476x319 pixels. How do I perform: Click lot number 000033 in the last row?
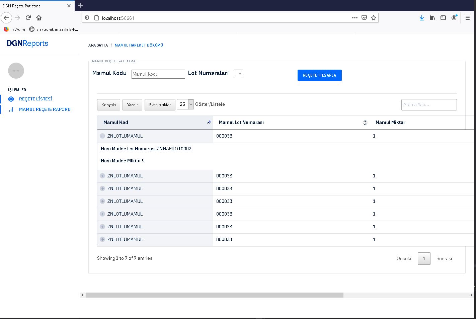click(x=224, y=239)
